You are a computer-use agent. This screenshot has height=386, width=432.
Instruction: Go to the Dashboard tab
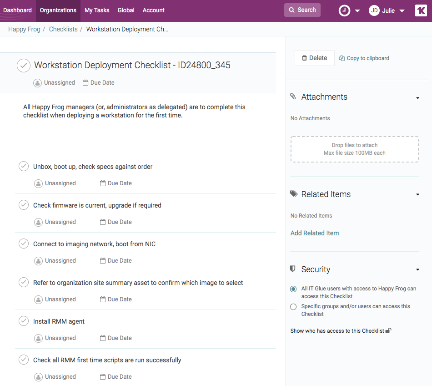17,10
